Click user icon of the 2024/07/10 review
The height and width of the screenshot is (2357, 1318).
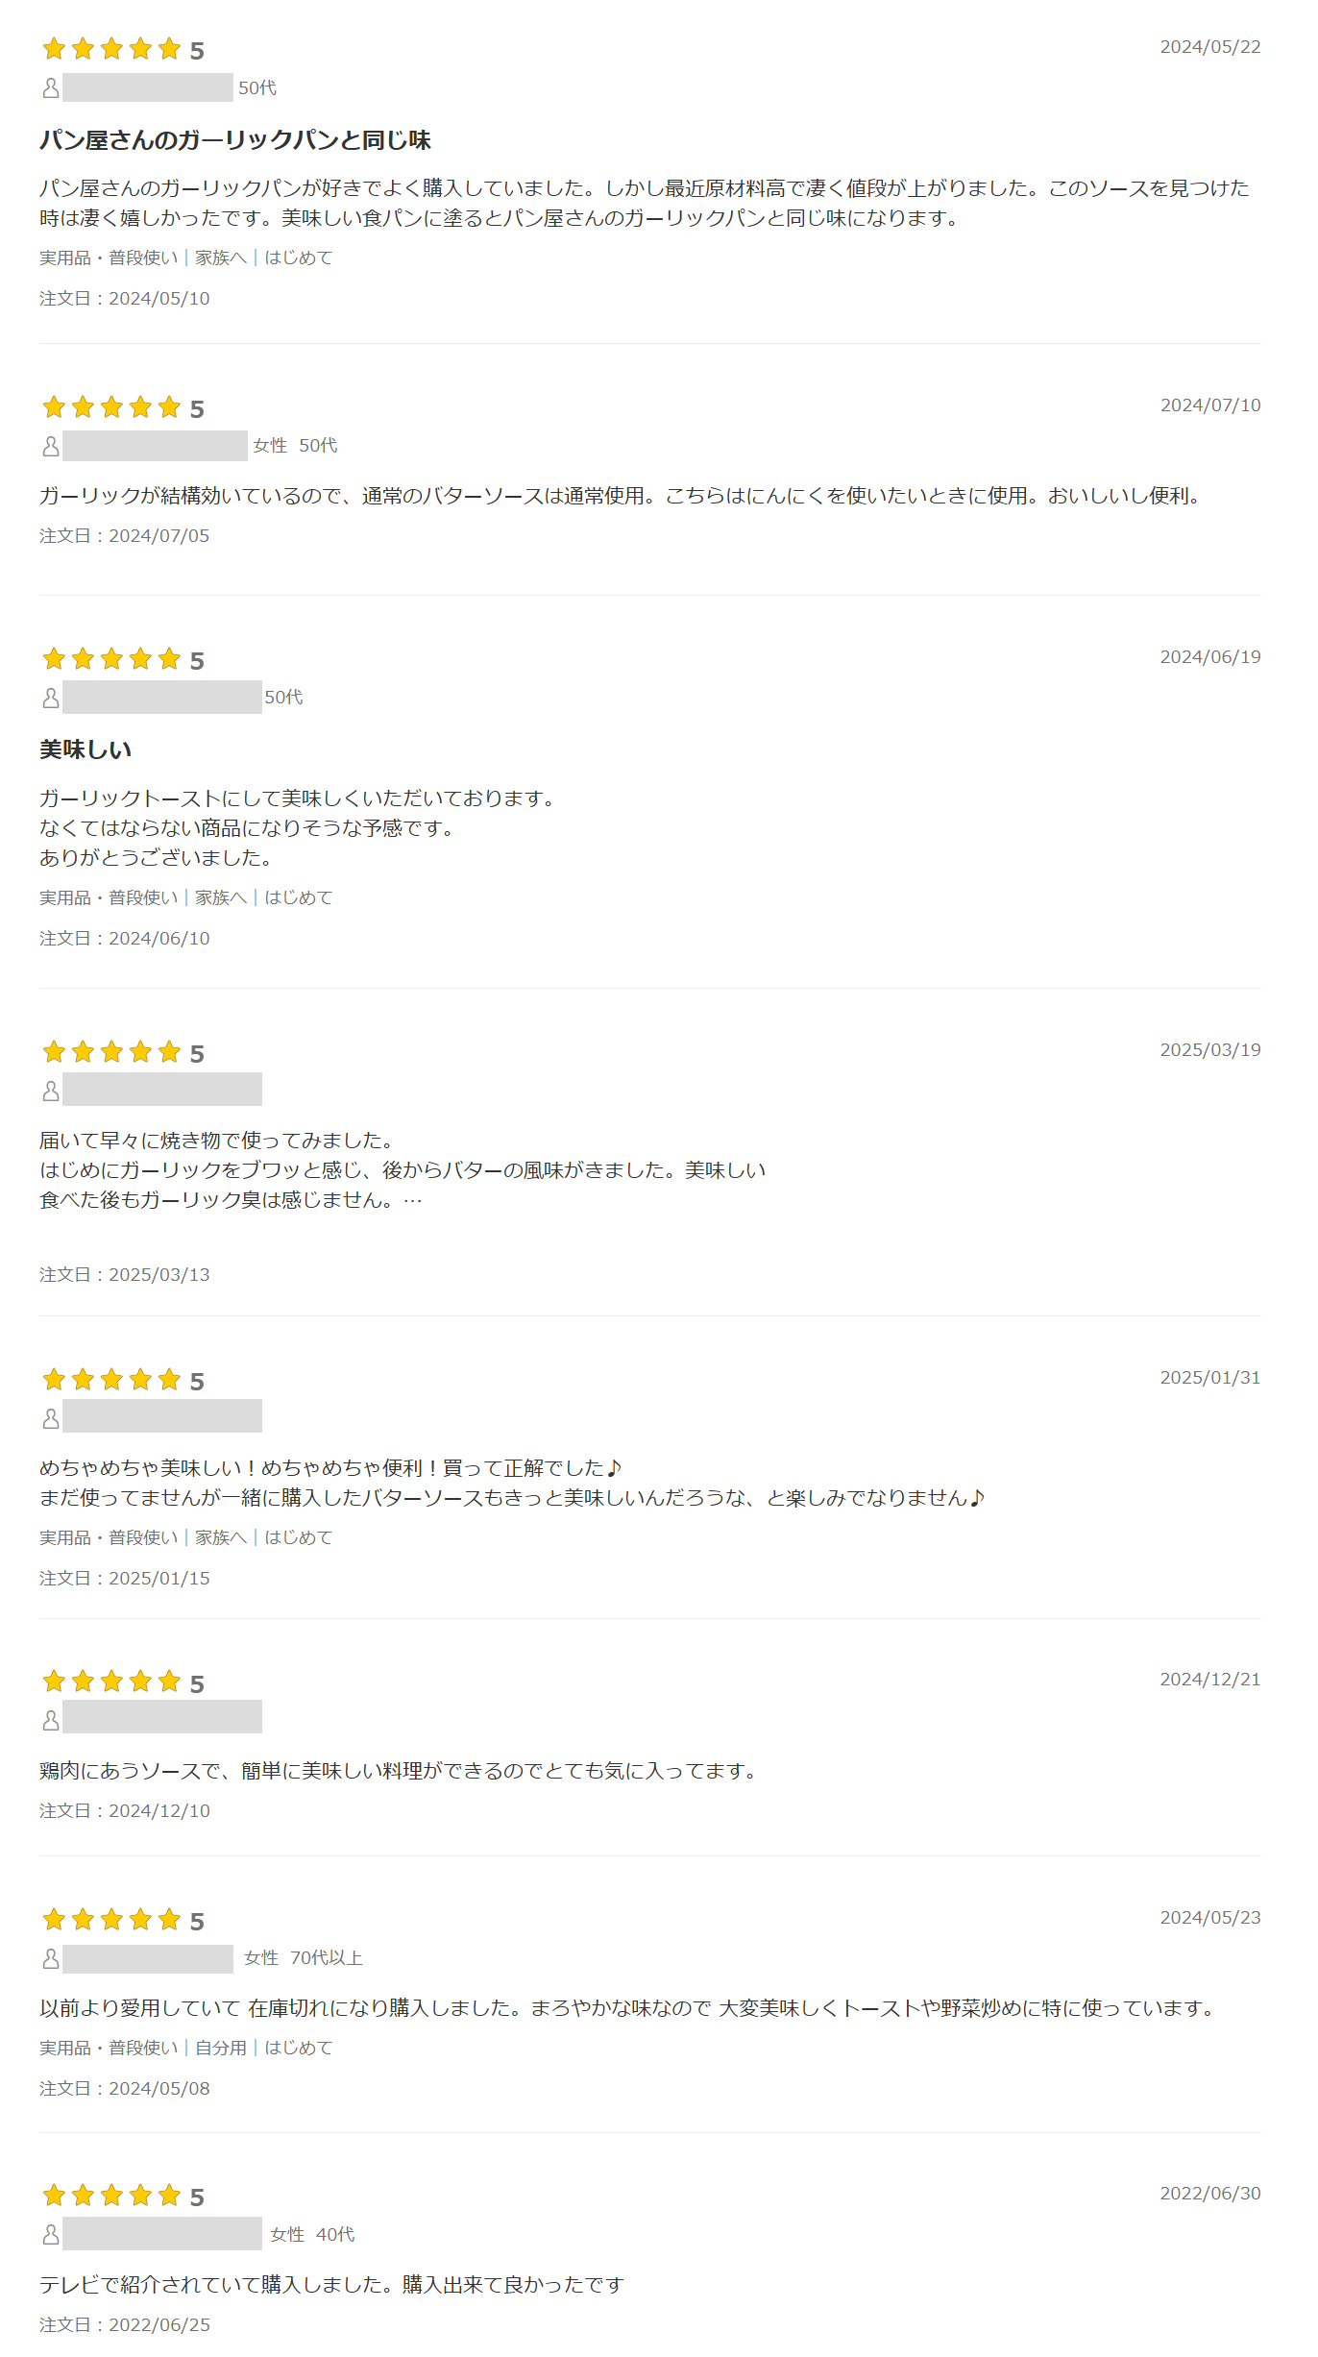(51, 447)
